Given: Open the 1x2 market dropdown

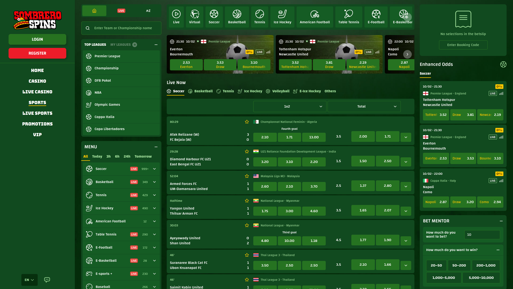Looking at the screenshot, I should click(290, 106).
